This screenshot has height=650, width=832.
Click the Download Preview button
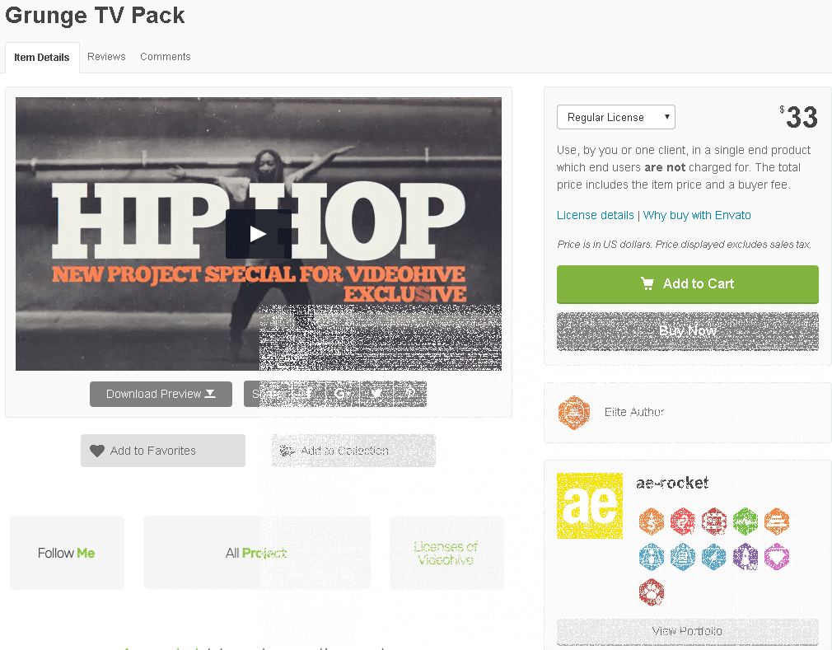pyautogui.click(x=161, y=395)
